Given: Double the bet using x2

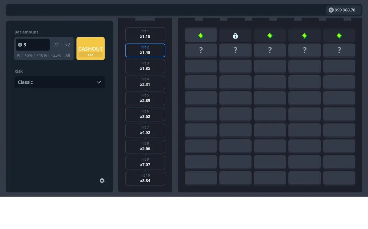Looking at the screenshot, I should (x=68, y=45).
